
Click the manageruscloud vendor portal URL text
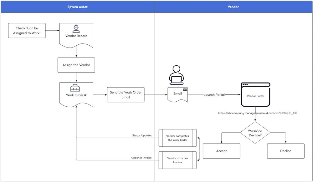pos(257,113)
